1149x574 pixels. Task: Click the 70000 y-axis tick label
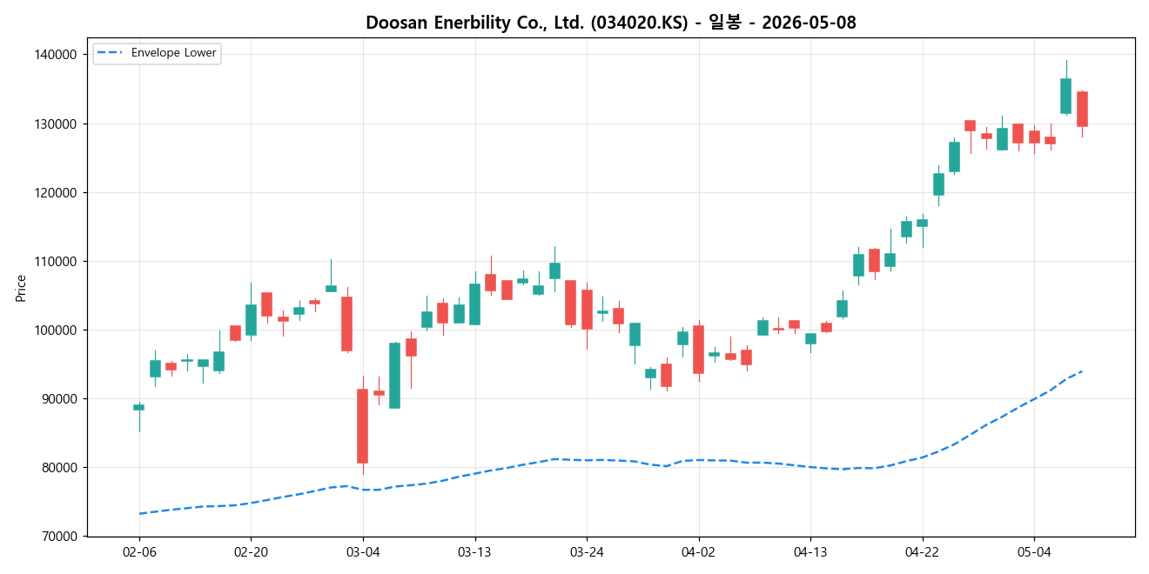point(58,536)
